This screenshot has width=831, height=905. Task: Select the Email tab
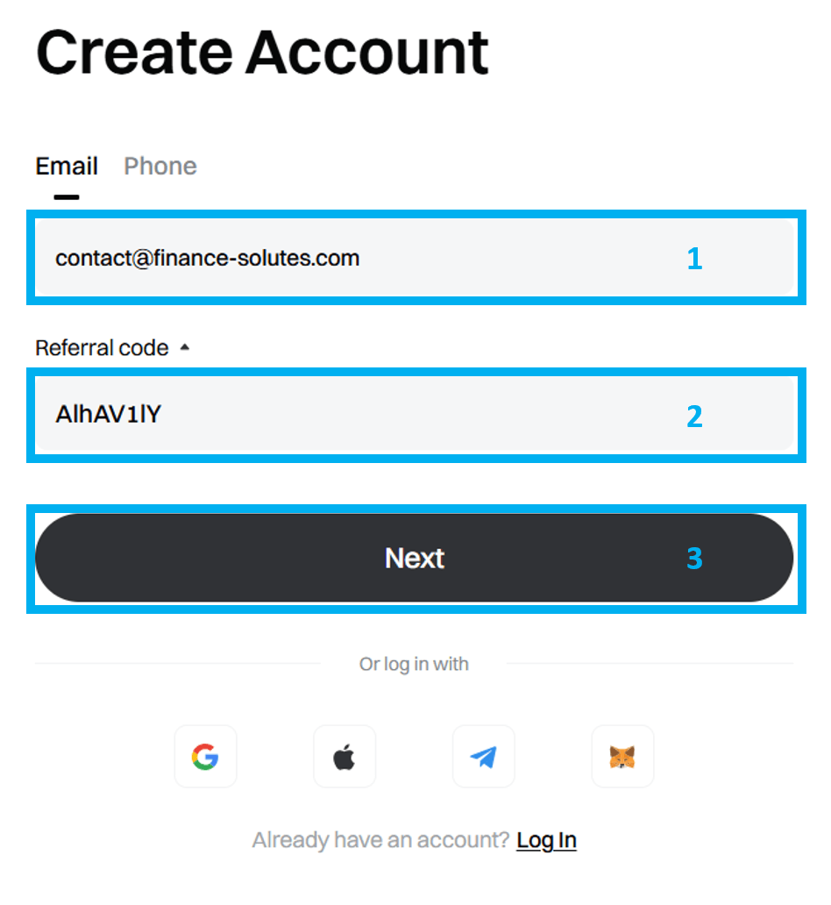click(x=67, y=167)
